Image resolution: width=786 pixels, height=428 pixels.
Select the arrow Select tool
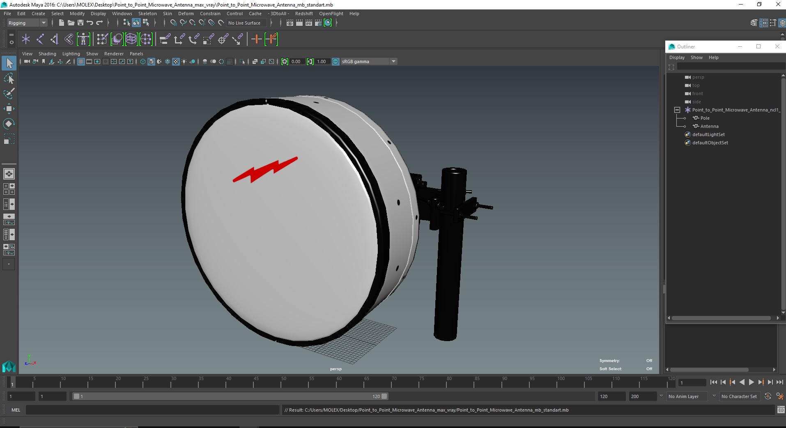9,63
